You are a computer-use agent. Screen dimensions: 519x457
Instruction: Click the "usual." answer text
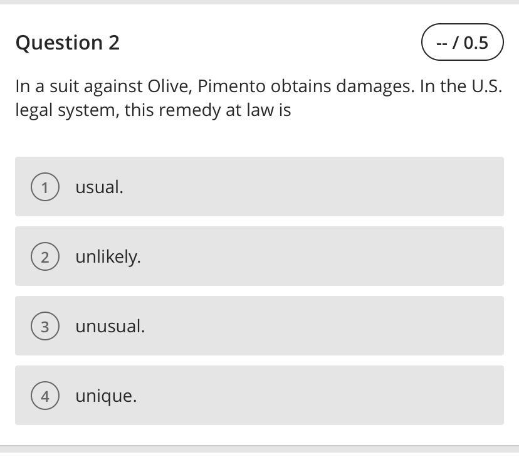[x=99, y=187]
